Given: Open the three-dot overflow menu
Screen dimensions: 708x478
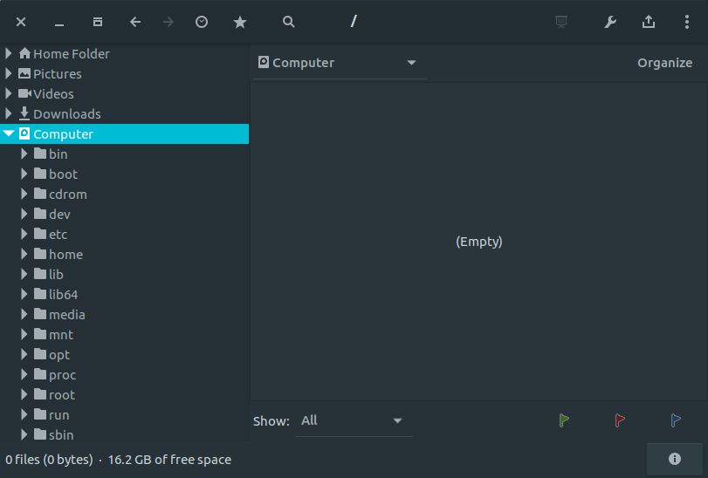Looking at the screenshot, I should coord(686,22).
